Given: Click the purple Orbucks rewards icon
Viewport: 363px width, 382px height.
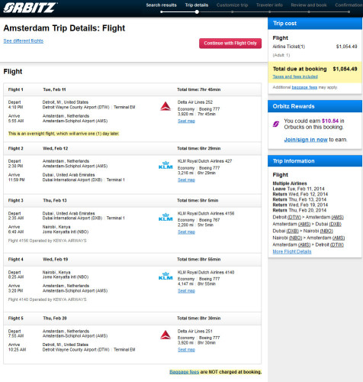Looking at the screenshot, I should [276, 124].
